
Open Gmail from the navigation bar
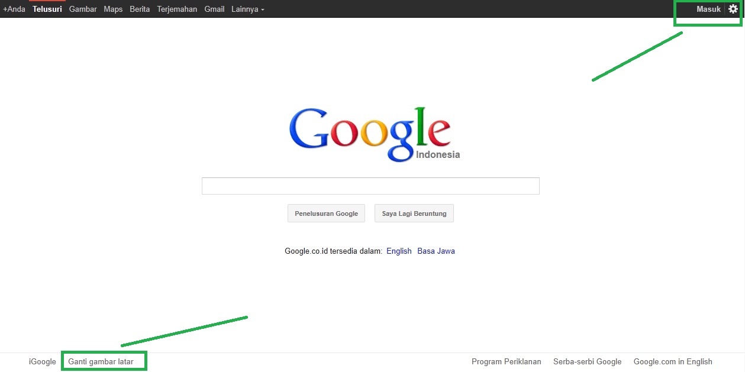tap(214, 9)
